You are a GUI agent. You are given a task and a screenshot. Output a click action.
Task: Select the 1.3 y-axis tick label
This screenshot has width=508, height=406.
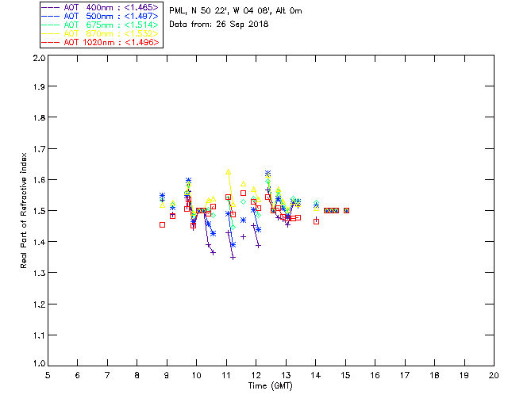point(39,274)
